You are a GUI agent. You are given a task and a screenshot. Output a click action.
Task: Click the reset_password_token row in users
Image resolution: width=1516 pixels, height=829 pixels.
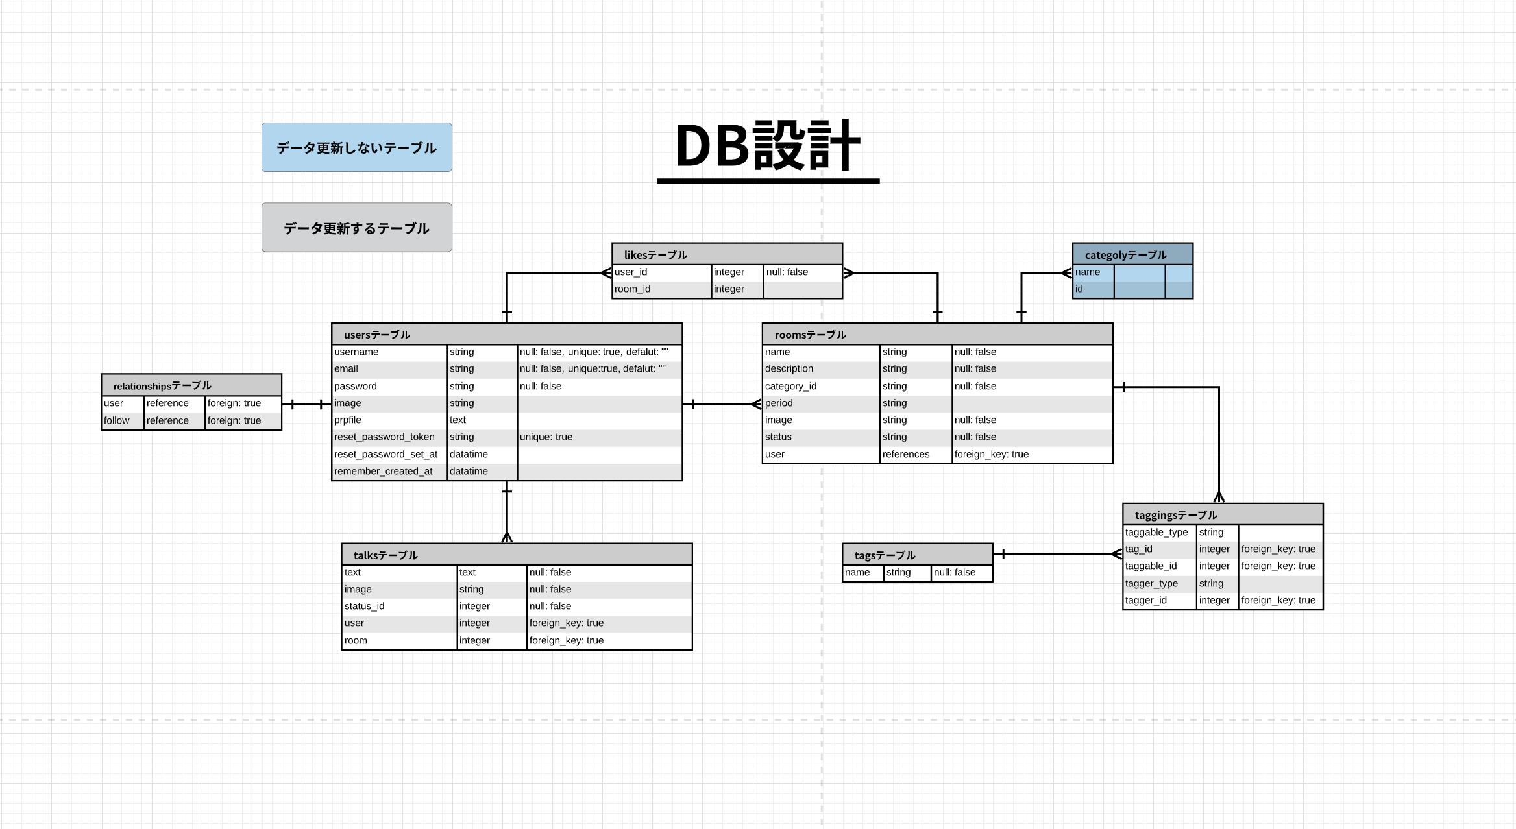coord(384,437)
